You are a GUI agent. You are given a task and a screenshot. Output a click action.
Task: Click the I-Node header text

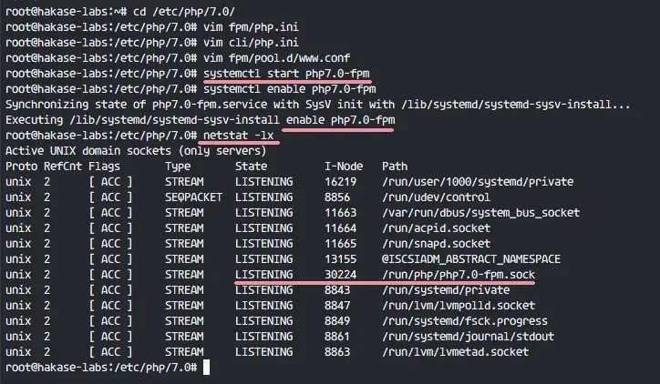[x=344, y=167]
